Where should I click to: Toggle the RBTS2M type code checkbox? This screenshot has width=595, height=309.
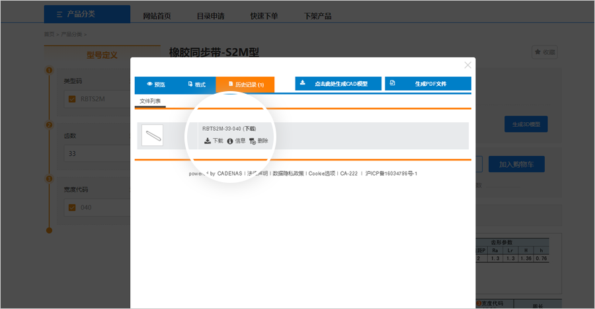pyautogui.click(x=72, y=100)
